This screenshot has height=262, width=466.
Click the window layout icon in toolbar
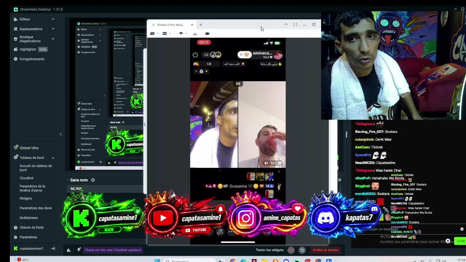(152, 33)
